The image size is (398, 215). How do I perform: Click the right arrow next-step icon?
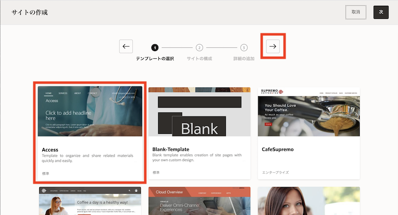point(273,46)
